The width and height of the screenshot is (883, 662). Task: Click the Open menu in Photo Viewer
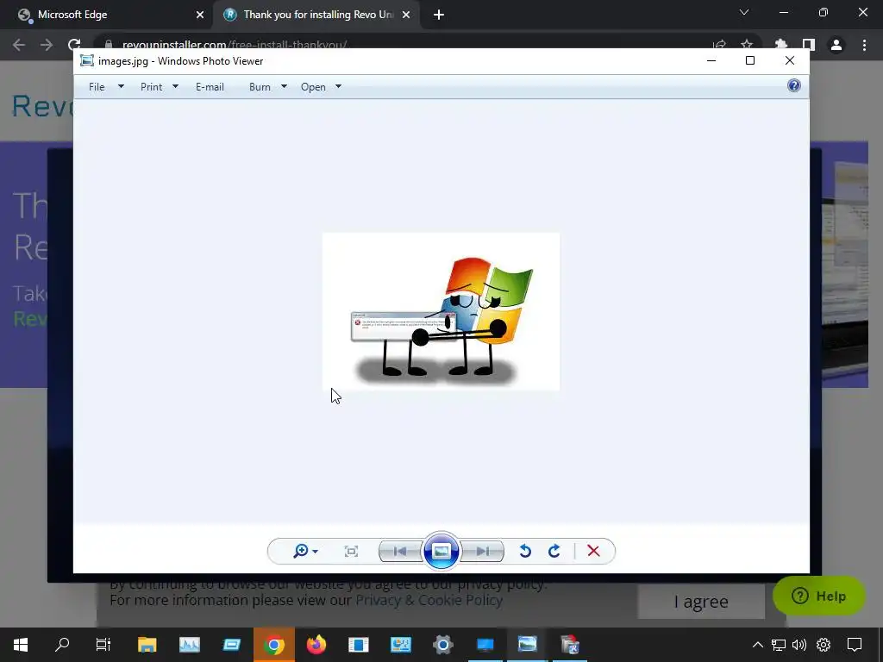pos(313,87)
